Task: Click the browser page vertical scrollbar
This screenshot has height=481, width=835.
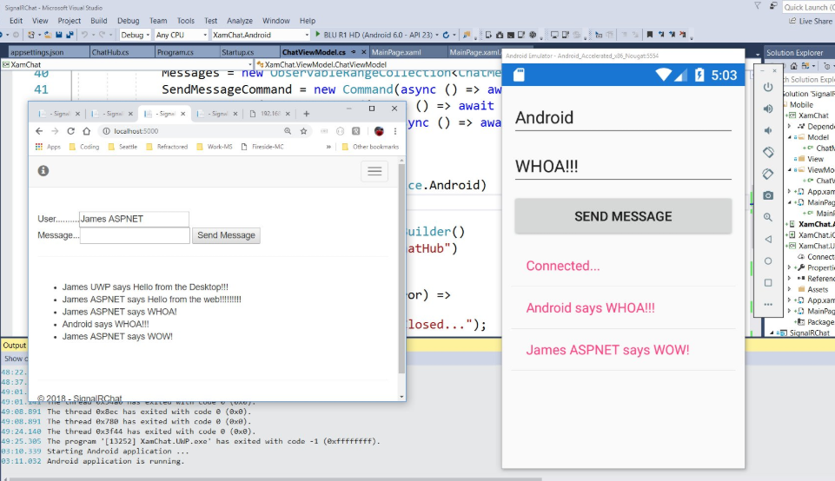Action: (401, 268)
